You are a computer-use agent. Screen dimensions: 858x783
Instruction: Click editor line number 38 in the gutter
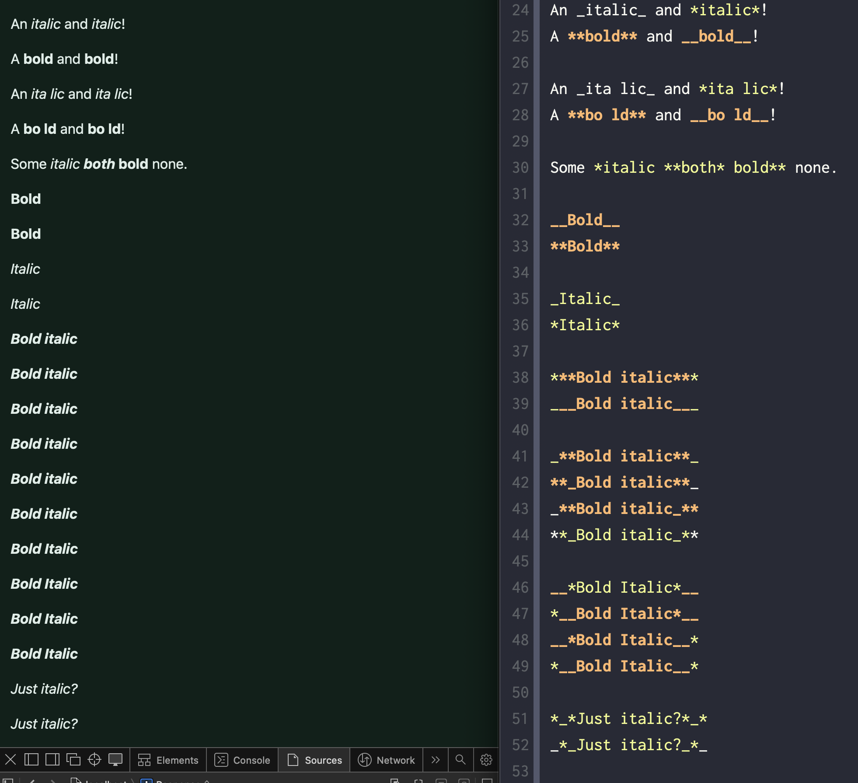(520, 378)
